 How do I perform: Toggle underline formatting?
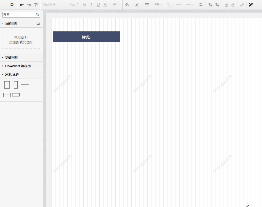[x=98, y=5]
